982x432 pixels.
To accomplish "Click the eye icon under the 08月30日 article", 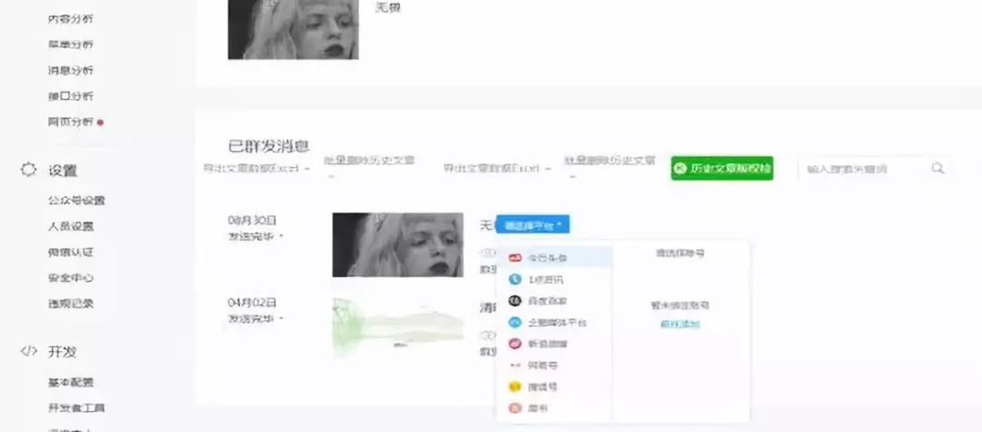I will pyautogui.click(x=487, y=252).
